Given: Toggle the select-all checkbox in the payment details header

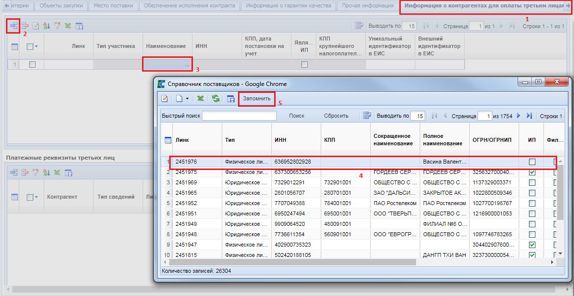Looking at the screenshot, I should click(x=30, y=197).
